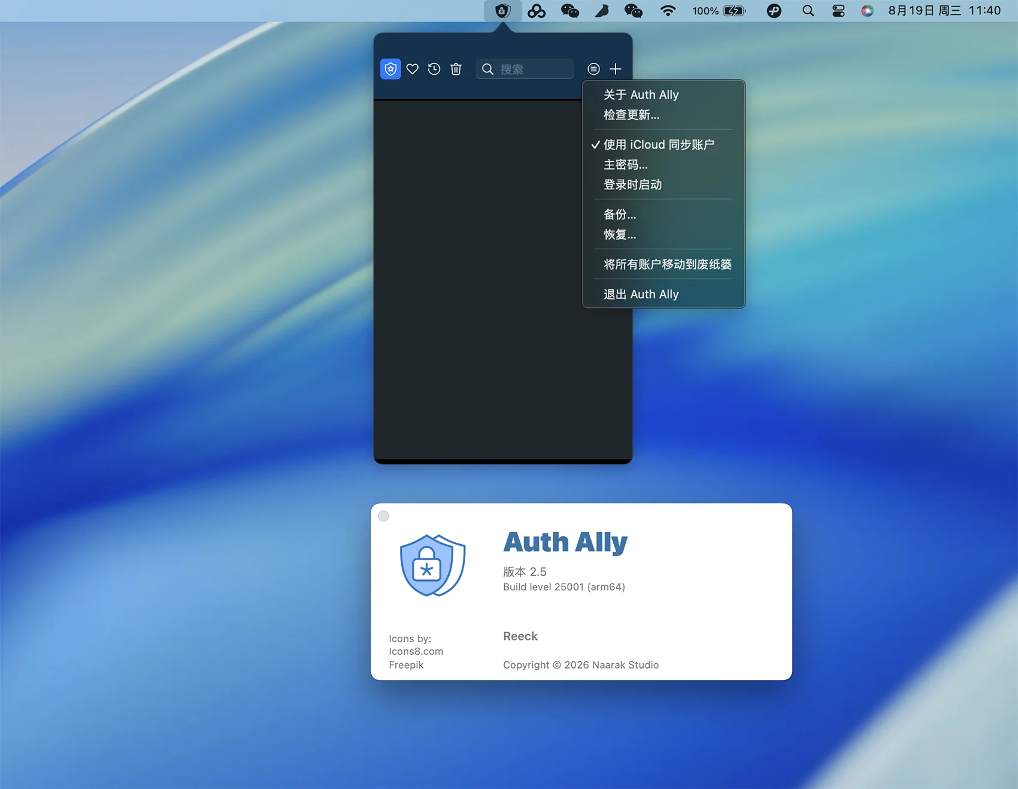Click the Freepik credit text
This screenshot has height=789, width=1018.
click(406, 665)
